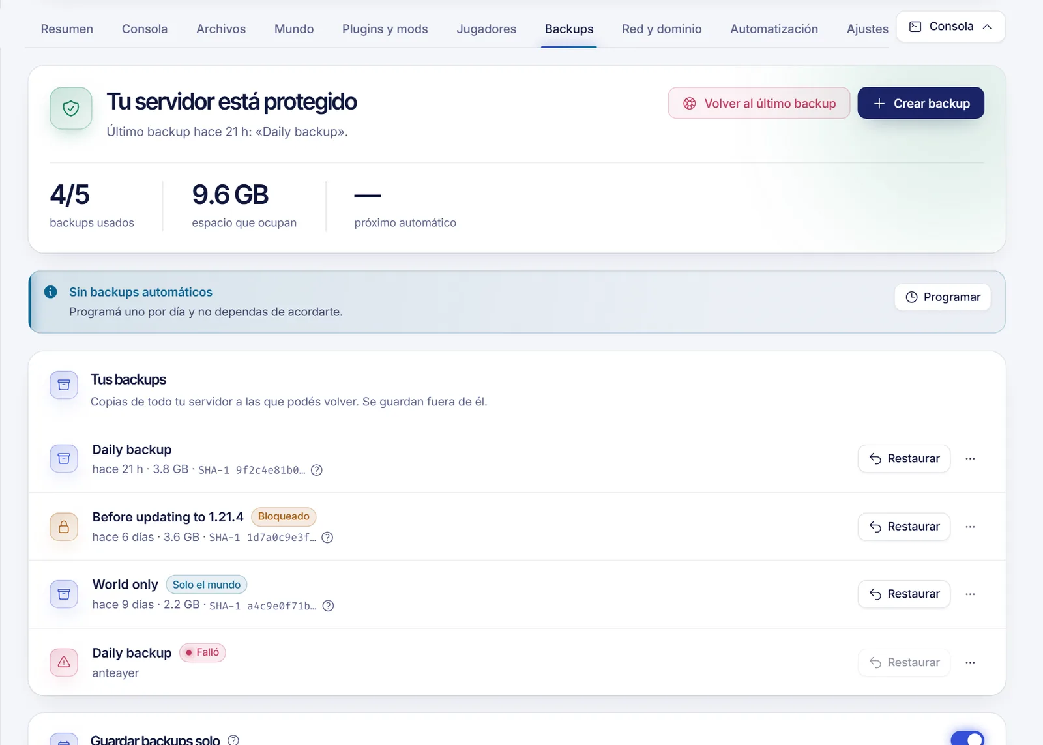This screenshot has height=745, width=1043.
Task: Open more options for the latest Daily backup
Action: pos(970,459)
